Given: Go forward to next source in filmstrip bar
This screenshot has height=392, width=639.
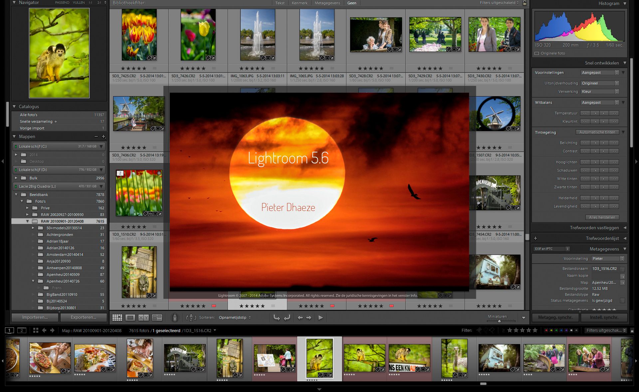Looking at the screenshot, I should click(52, 330).
